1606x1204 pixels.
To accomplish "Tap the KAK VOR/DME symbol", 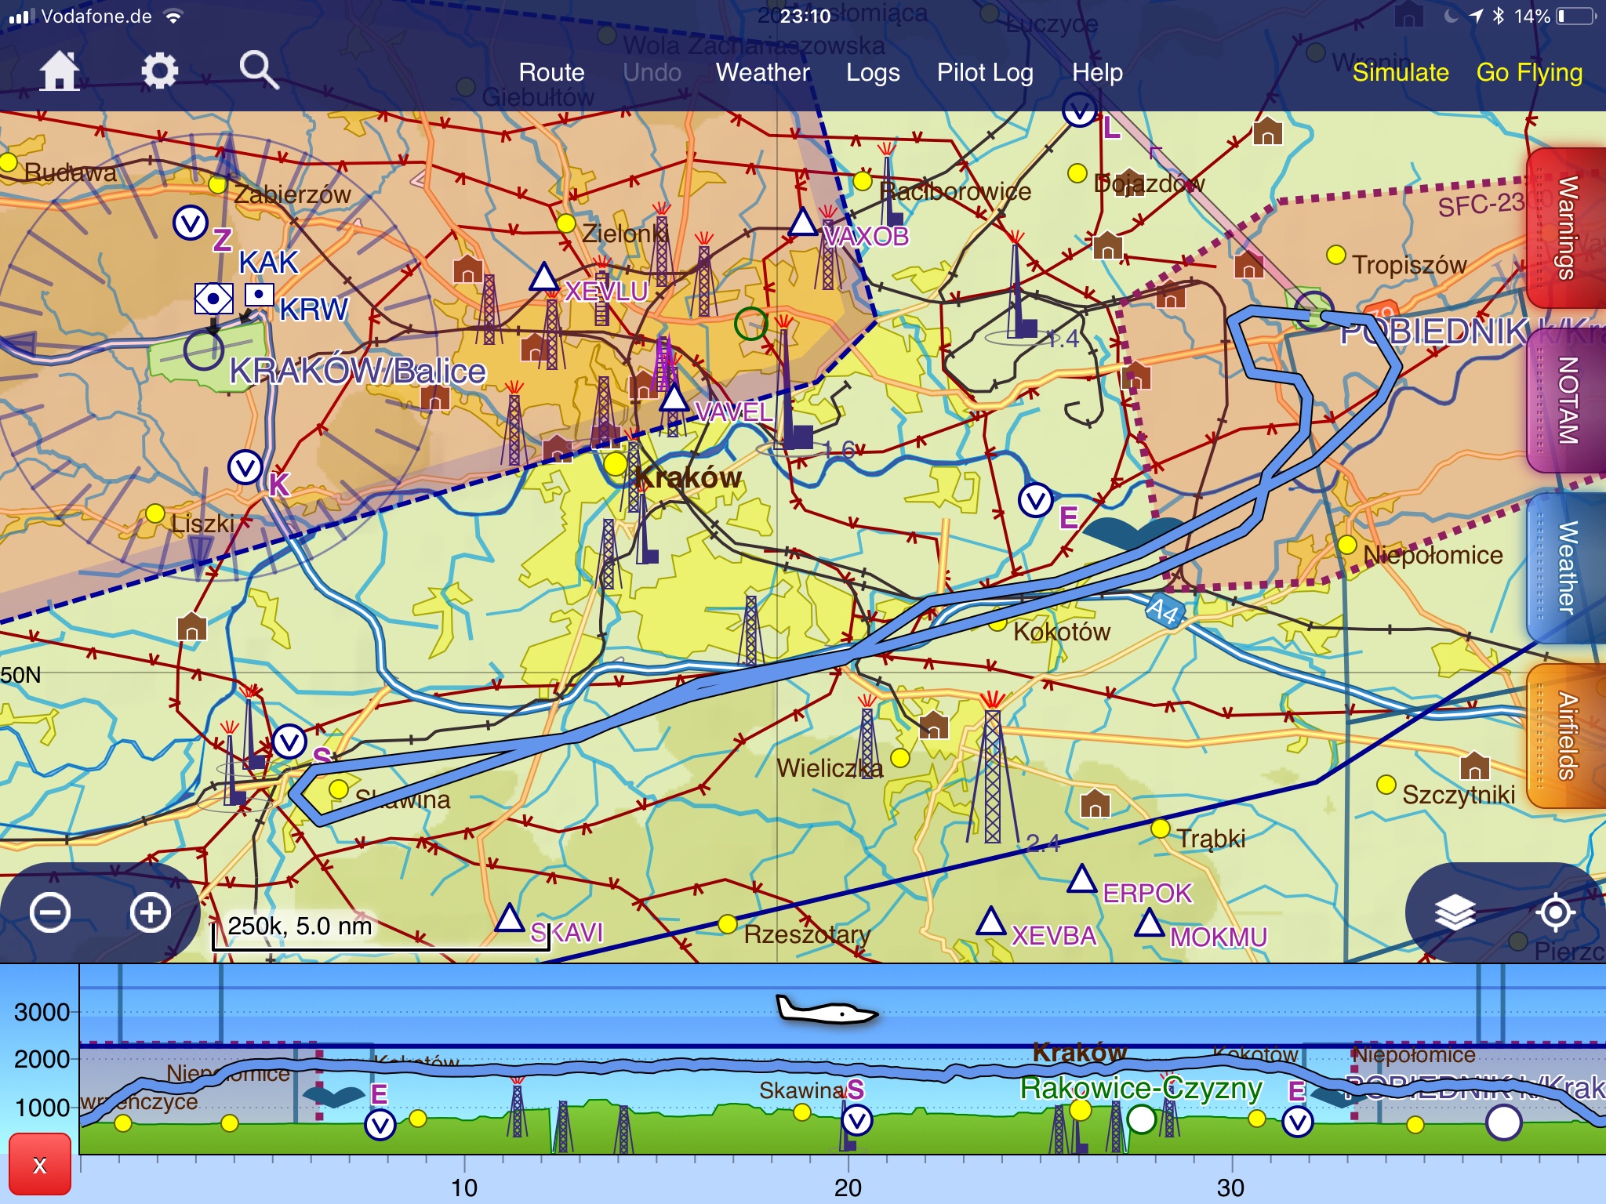I will pos(213,299).
